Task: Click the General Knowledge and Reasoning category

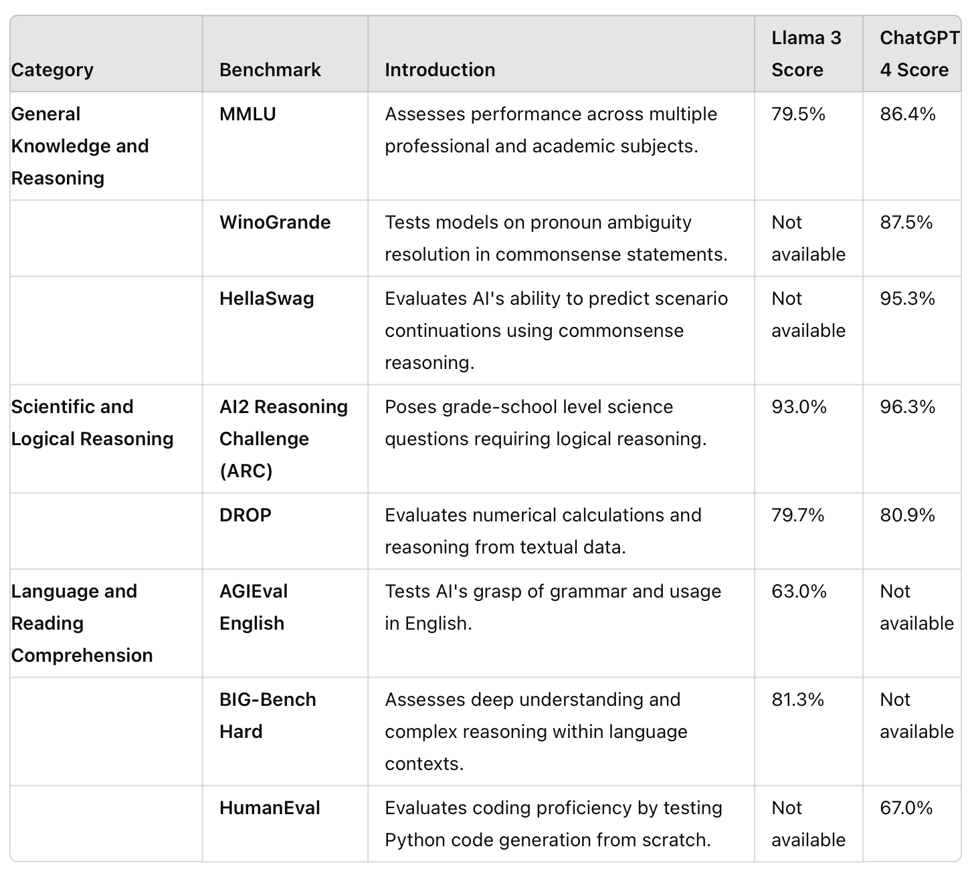Action: coord(80,146)
